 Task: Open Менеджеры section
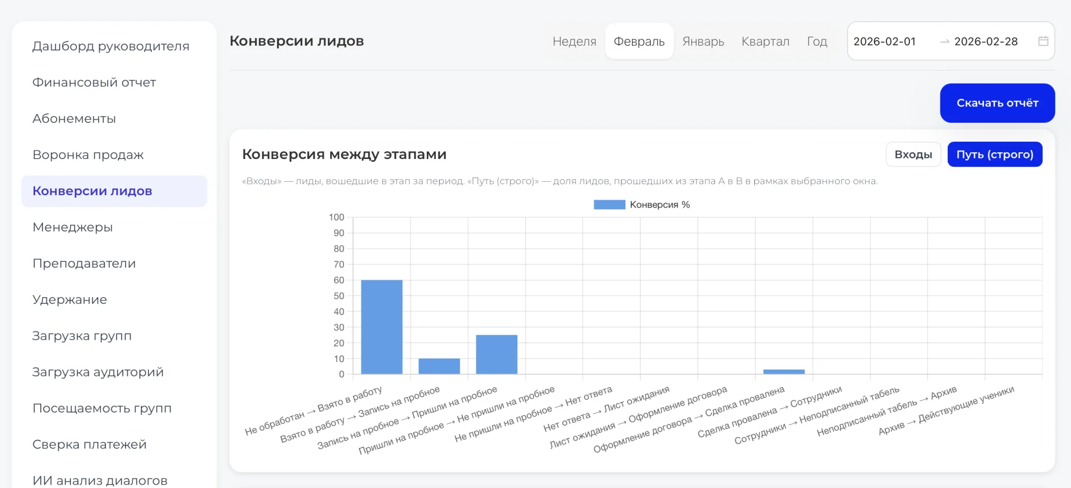[x=73, y=228]
